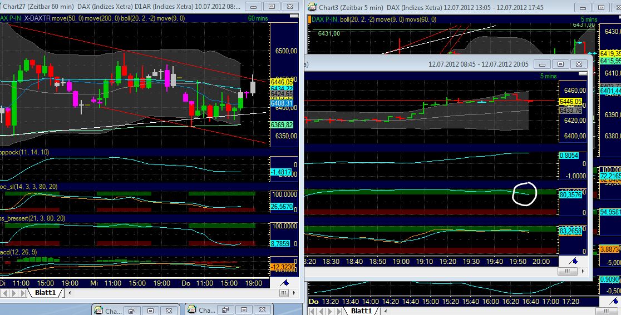Click the Chart3 window title icon
This screenshot has width=621, height=315.
312,7
